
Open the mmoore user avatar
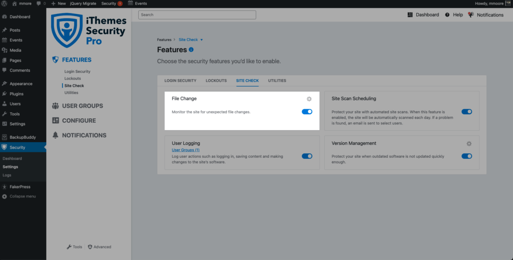click(x=507, y=4)
